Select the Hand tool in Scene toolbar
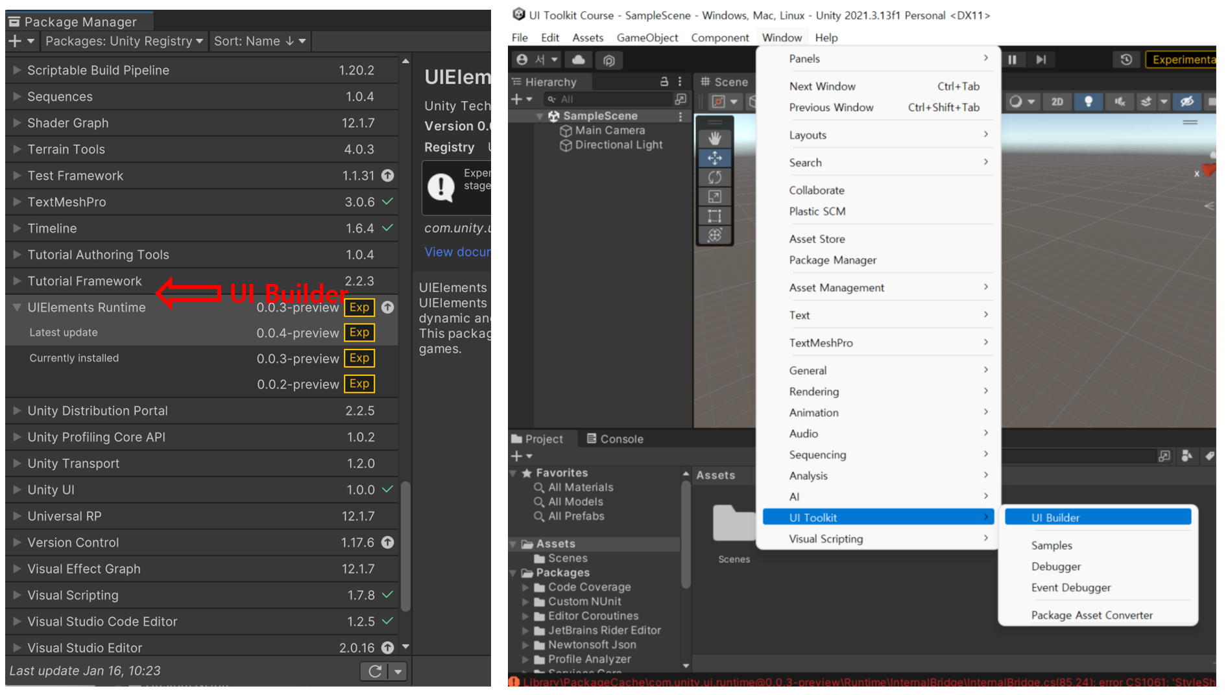The height and width of the screenshot is (695, 1228). (x=714, y=138)
